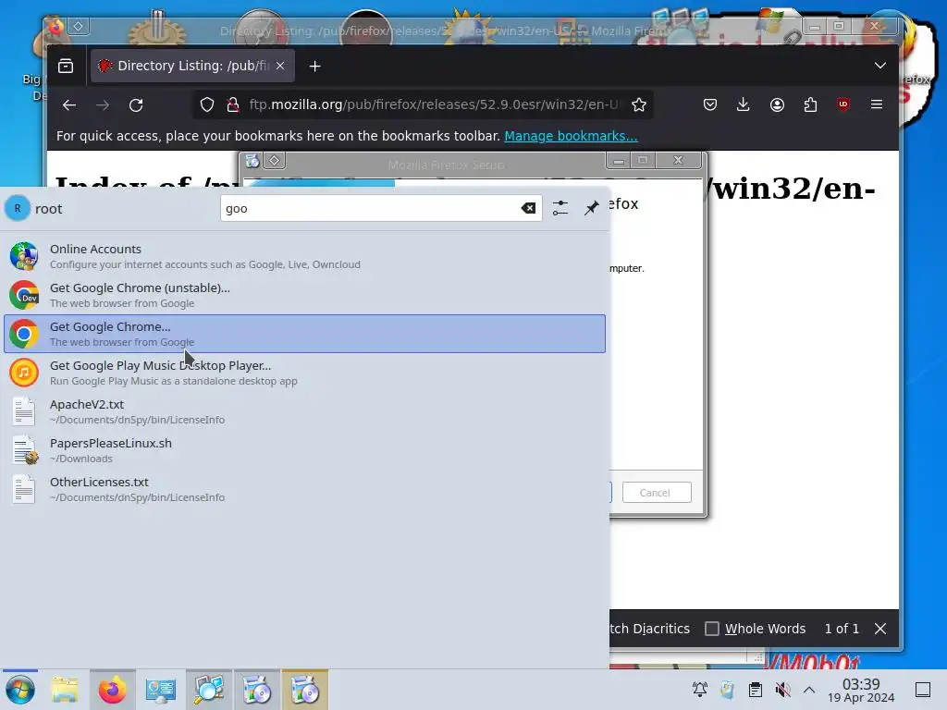This screenshot has width=947, height=710.
Task: Open magnifier search taskbar icon
Action: point(208,690)
